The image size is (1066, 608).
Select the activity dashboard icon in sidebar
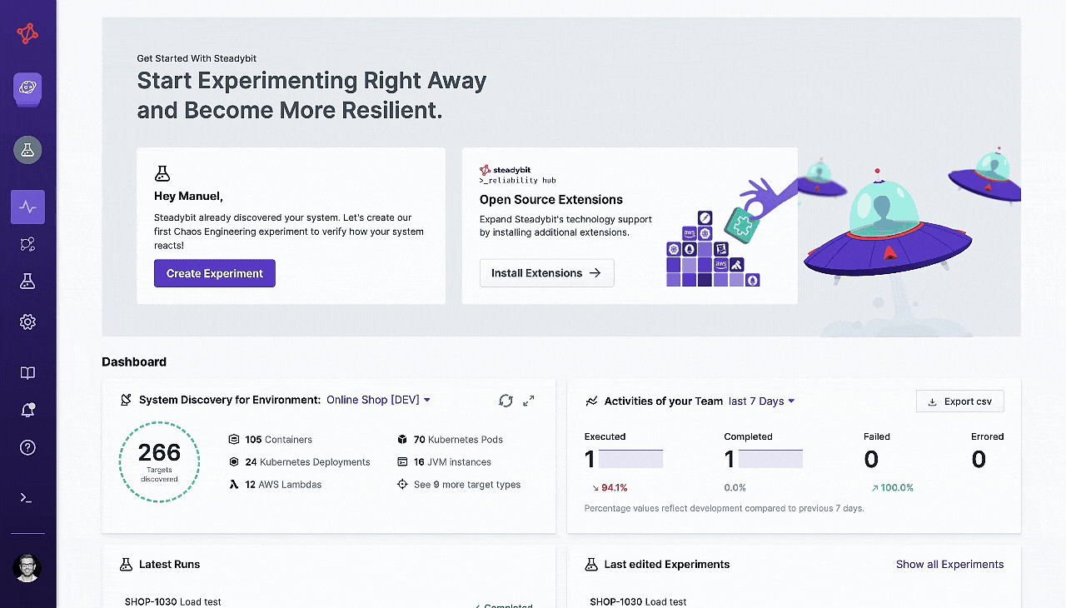[27, 207]
